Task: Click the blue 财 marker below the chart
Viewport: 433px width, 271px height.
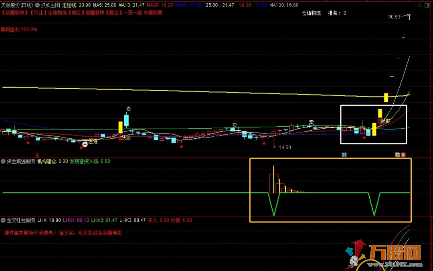Action: 344,155
